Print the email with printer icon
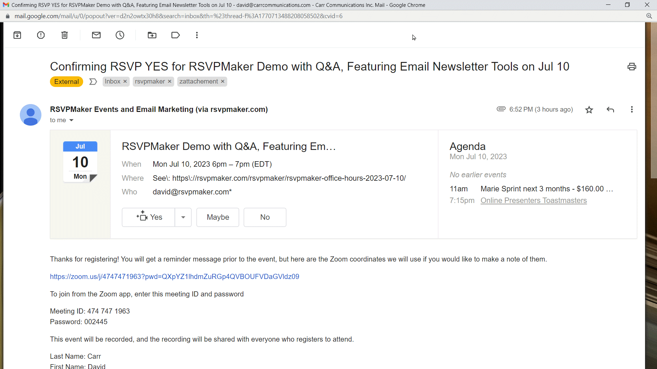This screenshot has height=369, width=657. (632, 66)
